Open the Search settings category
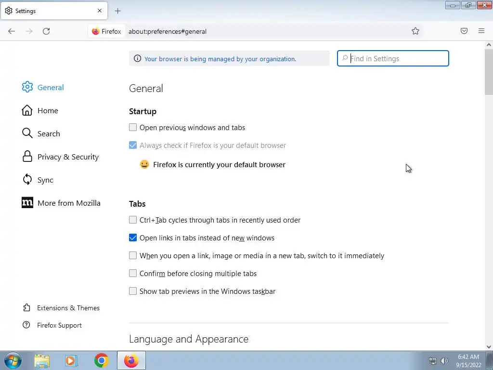 point(49,133)
